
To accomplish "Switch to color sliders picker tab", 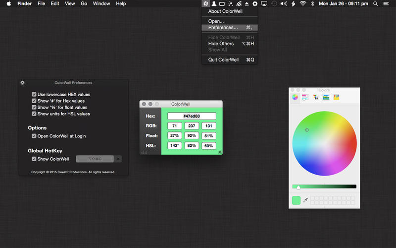I will 305,97.
